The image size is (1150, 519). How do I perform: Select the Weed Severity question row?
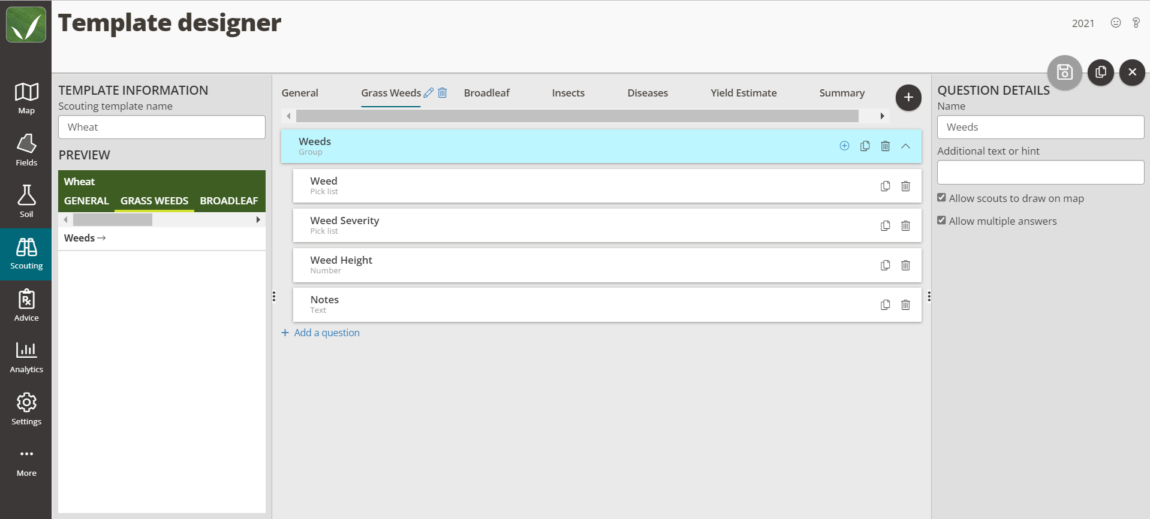(607, 225)
